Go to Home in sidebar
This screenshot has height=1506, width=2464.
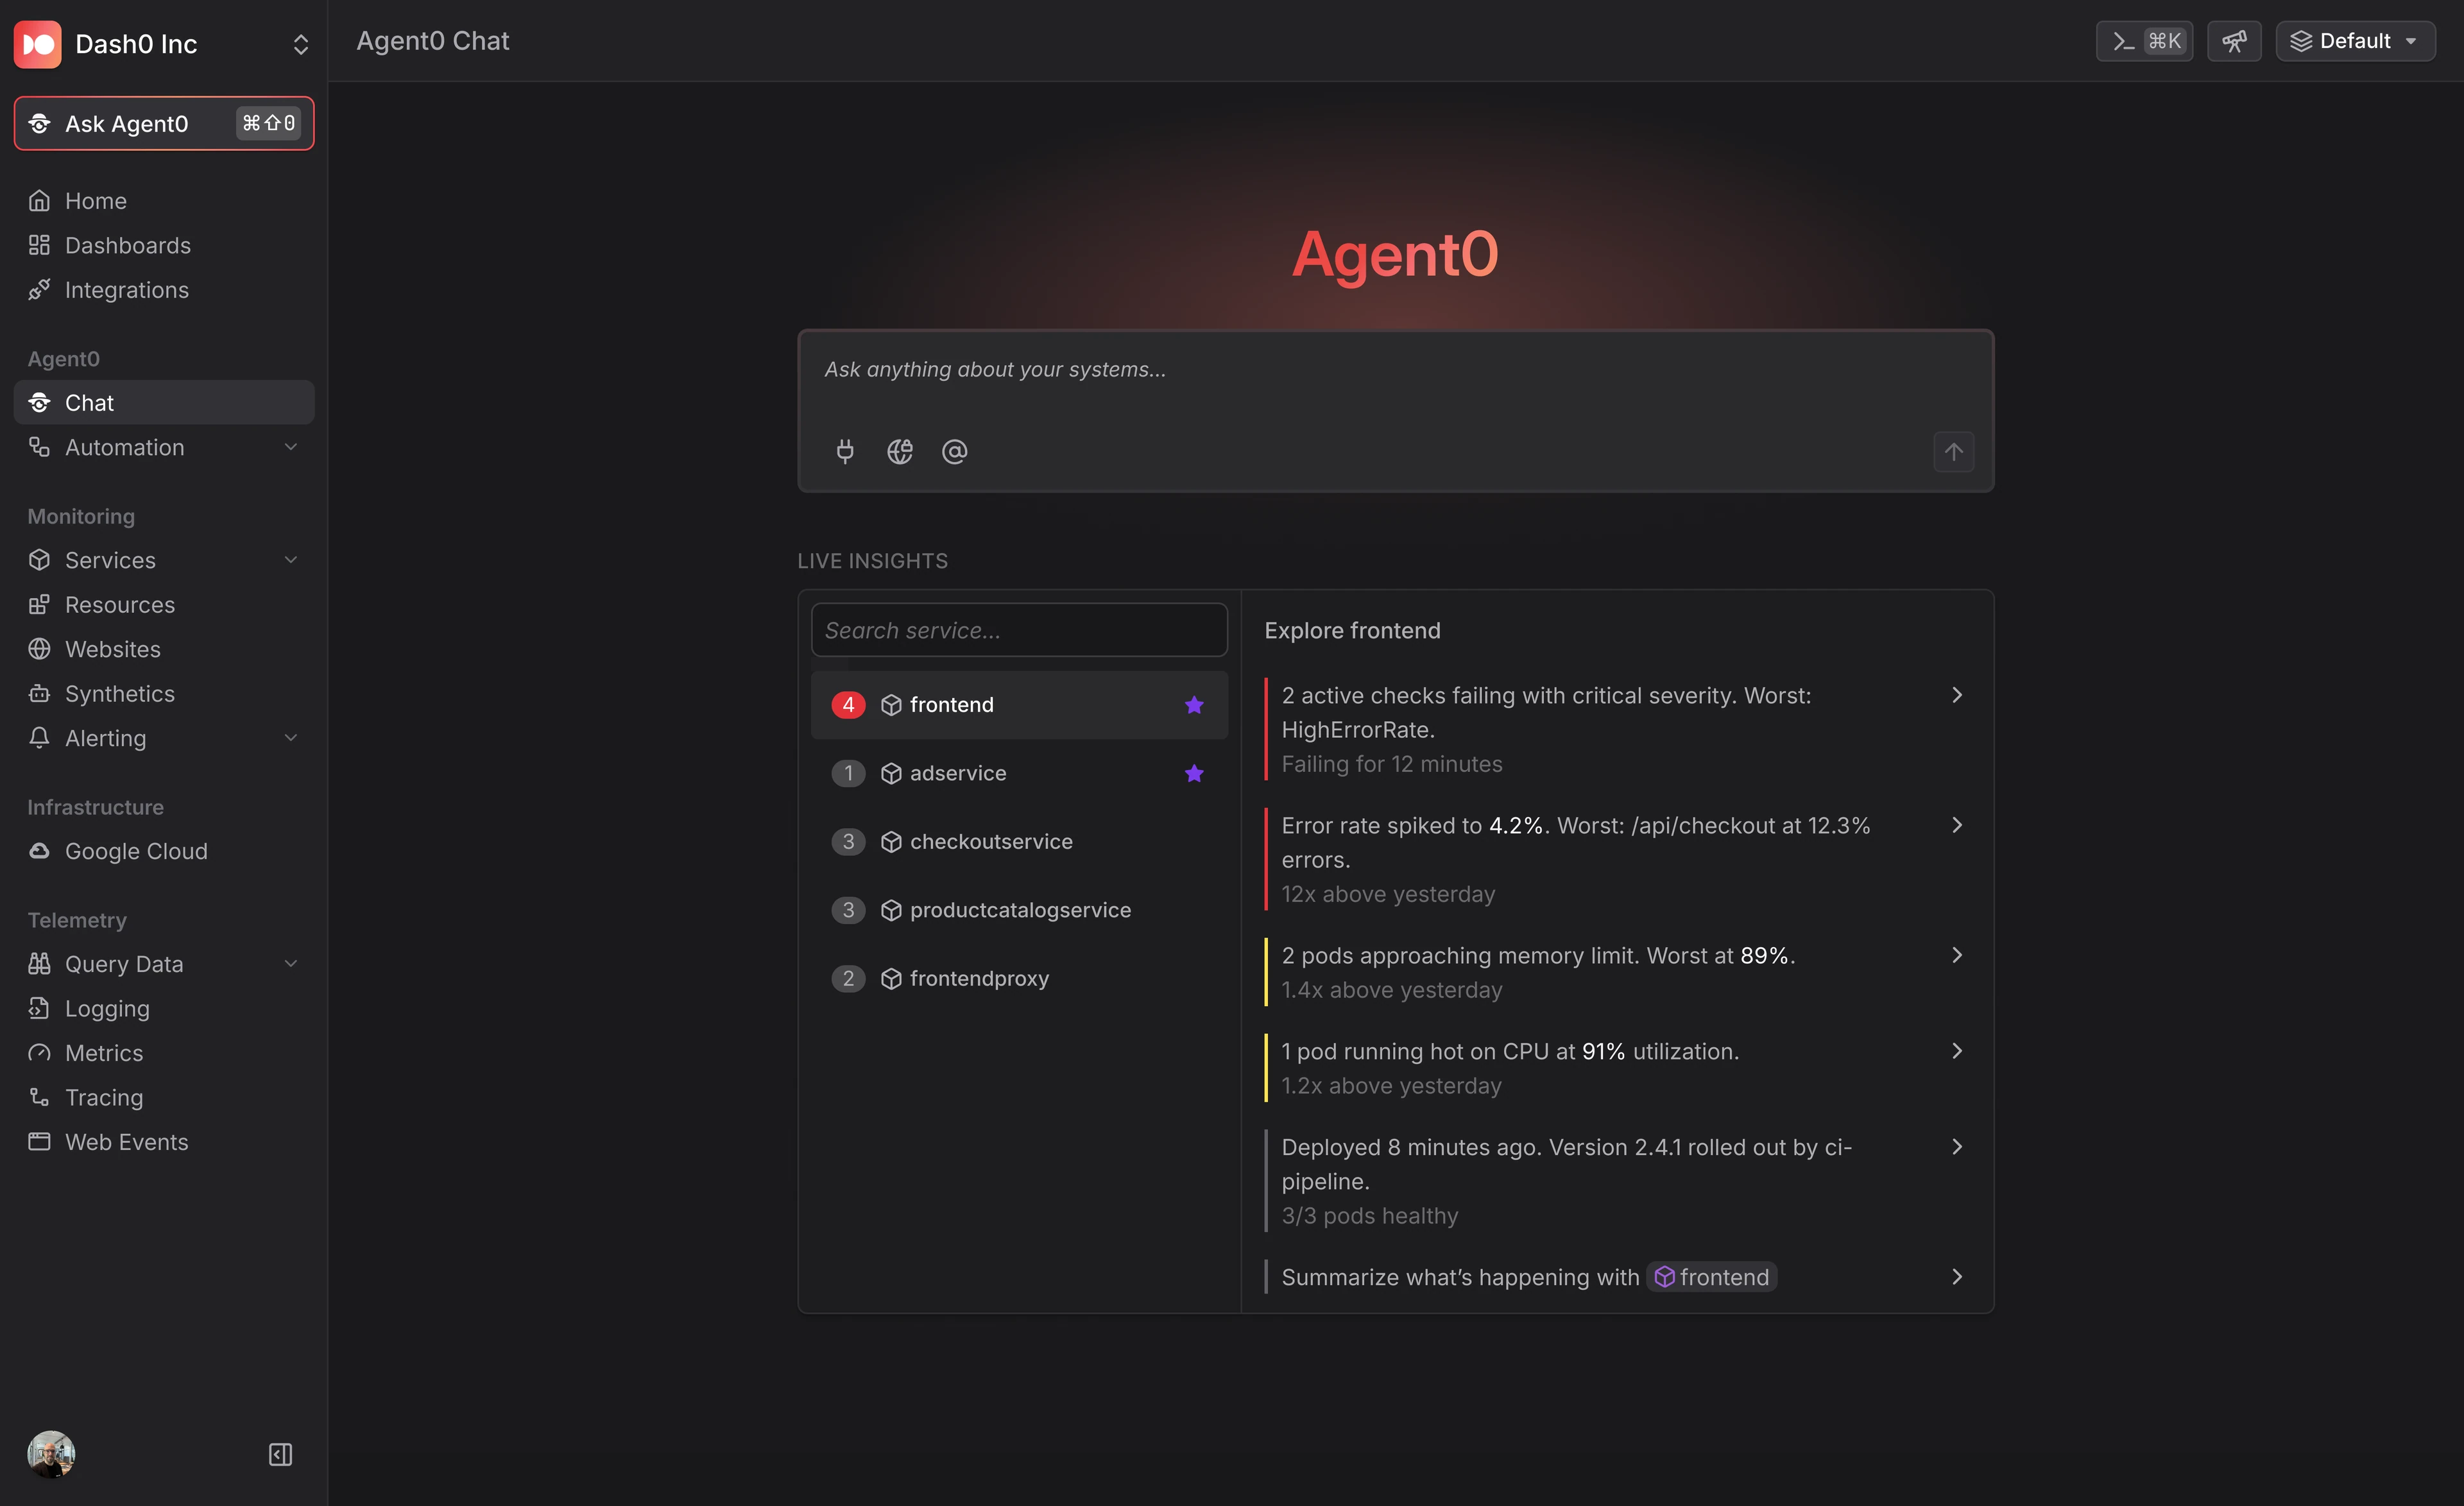point(164,201)
